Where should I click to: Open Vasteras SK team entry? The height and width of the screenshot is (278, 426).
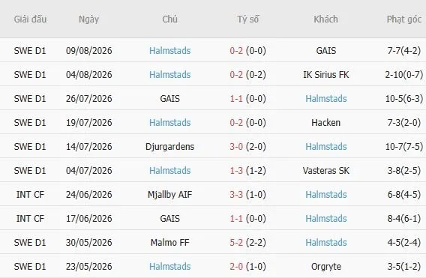[x=326, y=171]
